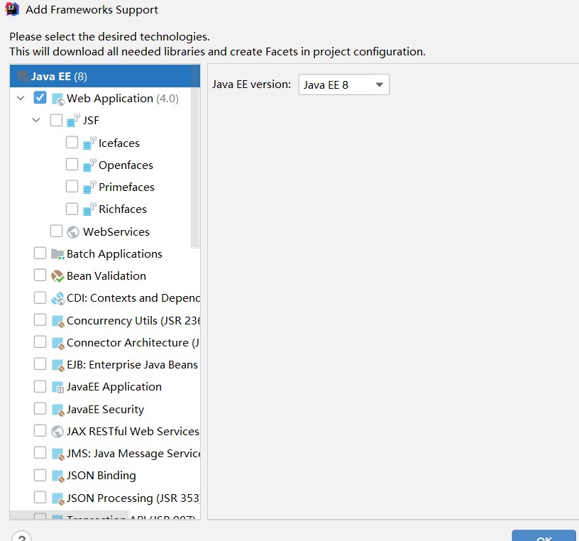579x541 pixels.
Task: Click the Richfaces icon
Action: [89, 209]
